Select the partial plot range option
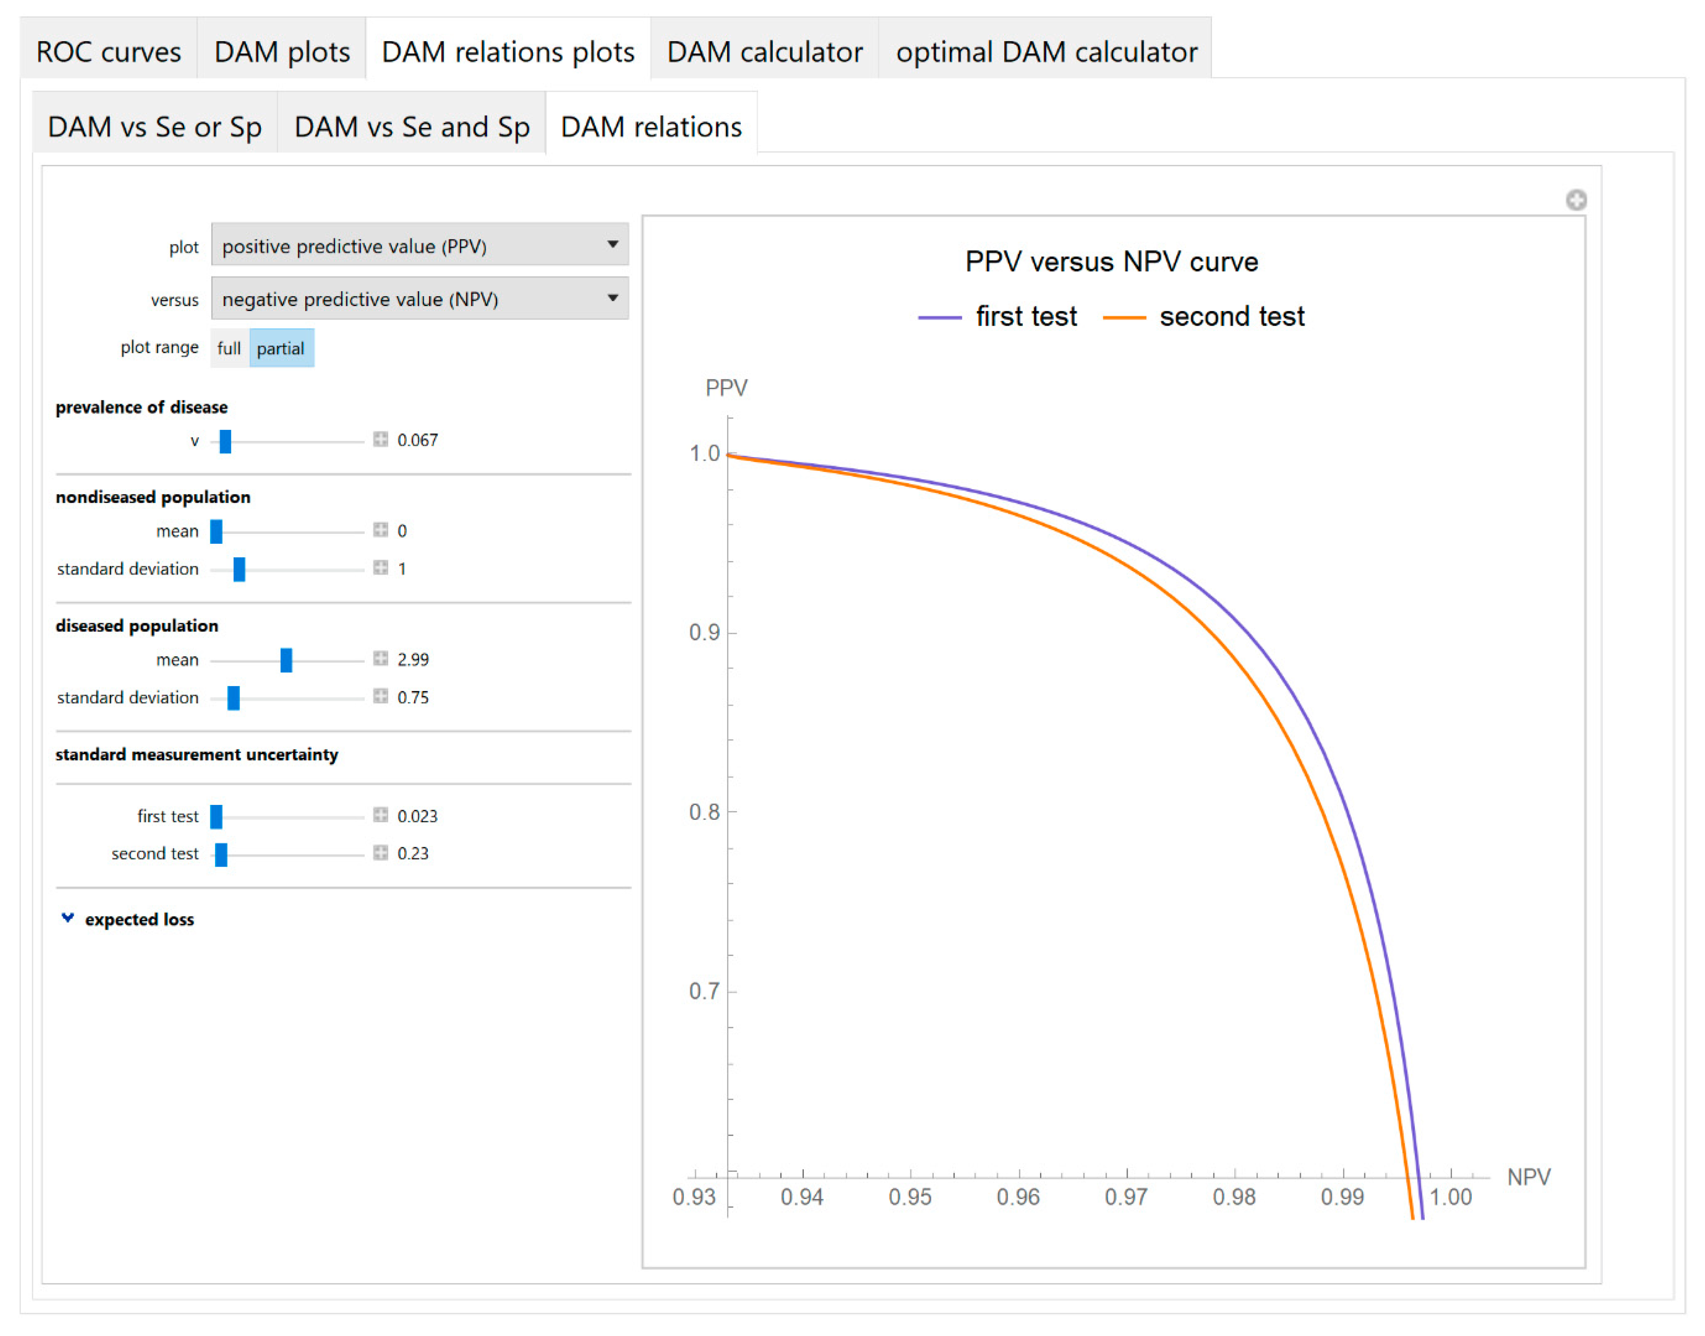The height and width of the screenshot is (1336, 1705). point(281,348)
